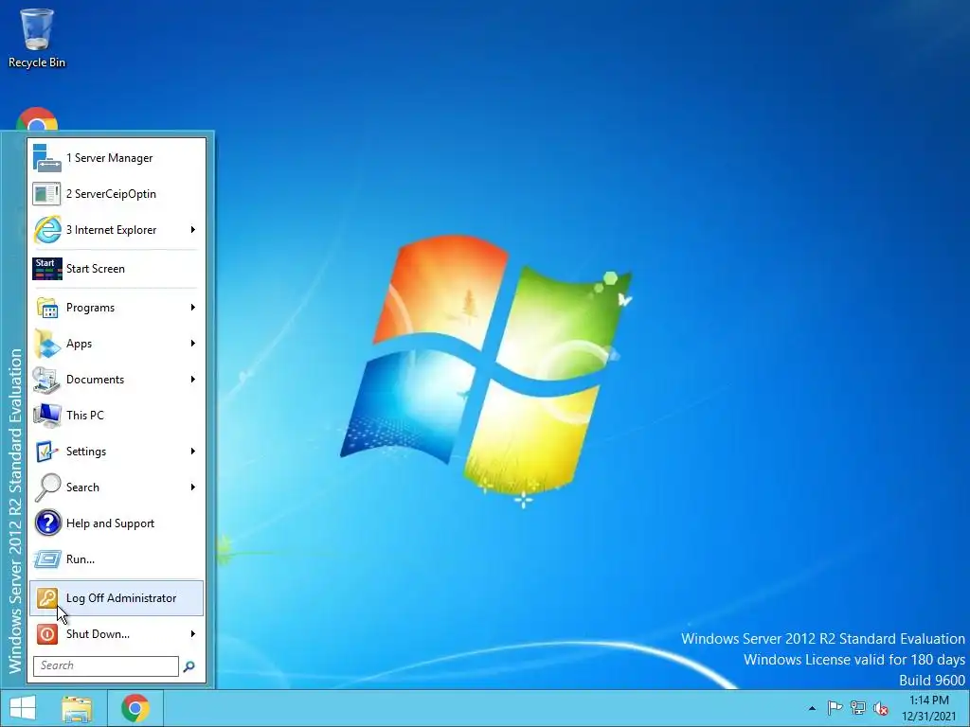Click the taskbar clock showing 1:14 PM
970x727 pixels.
tap(928, 700)
